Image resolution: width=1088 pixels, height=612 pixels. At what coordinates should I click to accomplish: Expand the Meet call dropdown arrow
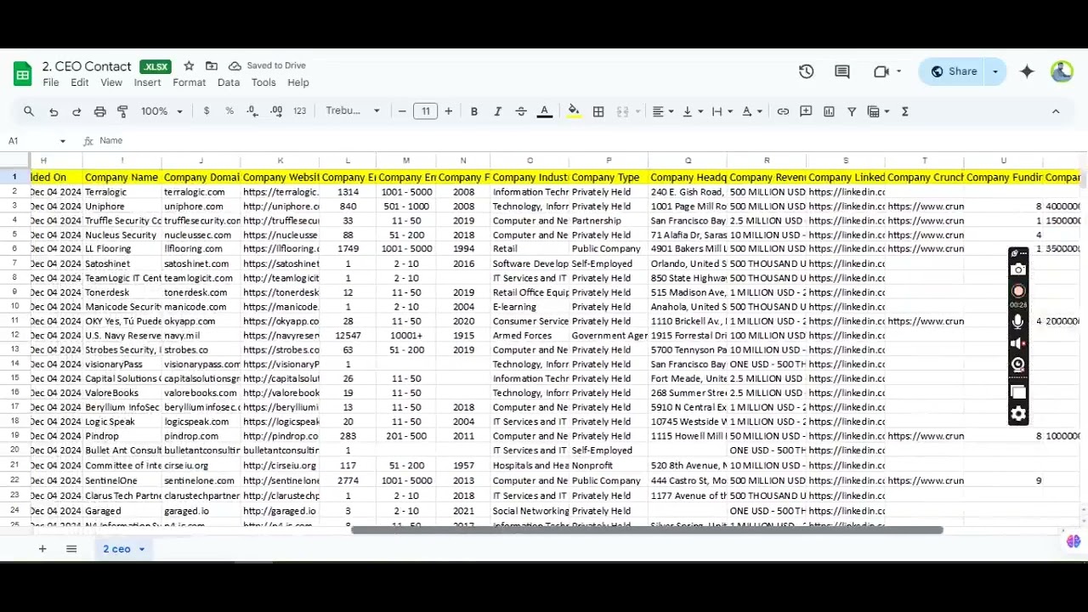(898, 71)
